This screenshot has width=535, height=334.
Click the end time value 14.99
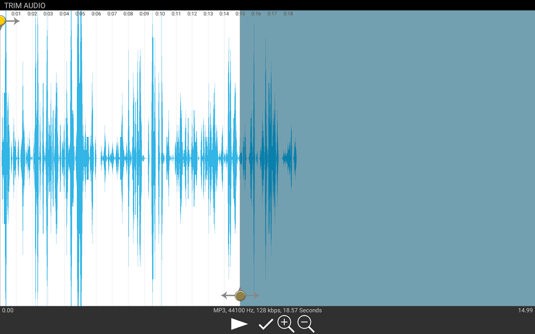(x=525, y=310)
